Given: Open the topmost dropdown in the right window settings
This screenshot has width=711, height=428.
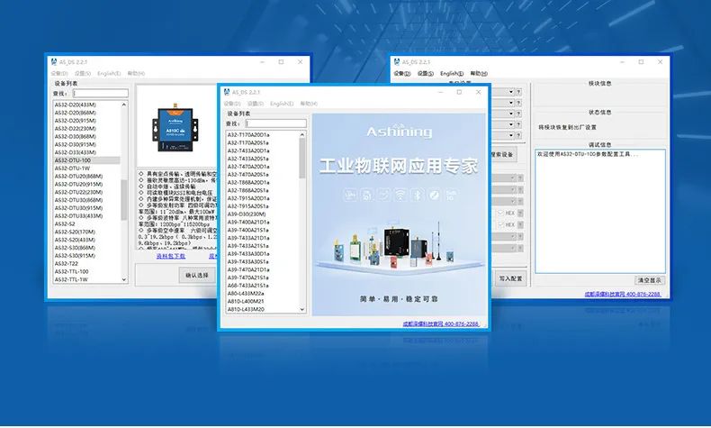Looking at the screenshot, I should 510,92.
